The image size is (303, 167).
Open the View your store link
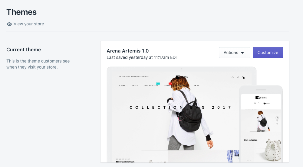pos(28,24)
